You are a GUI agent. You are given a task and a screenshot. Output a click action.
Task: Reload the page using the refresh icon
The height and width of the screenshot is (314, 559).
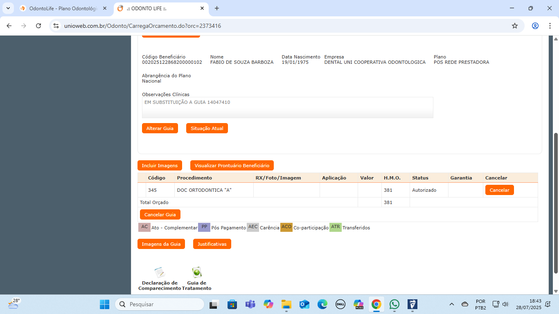(38, 26)
